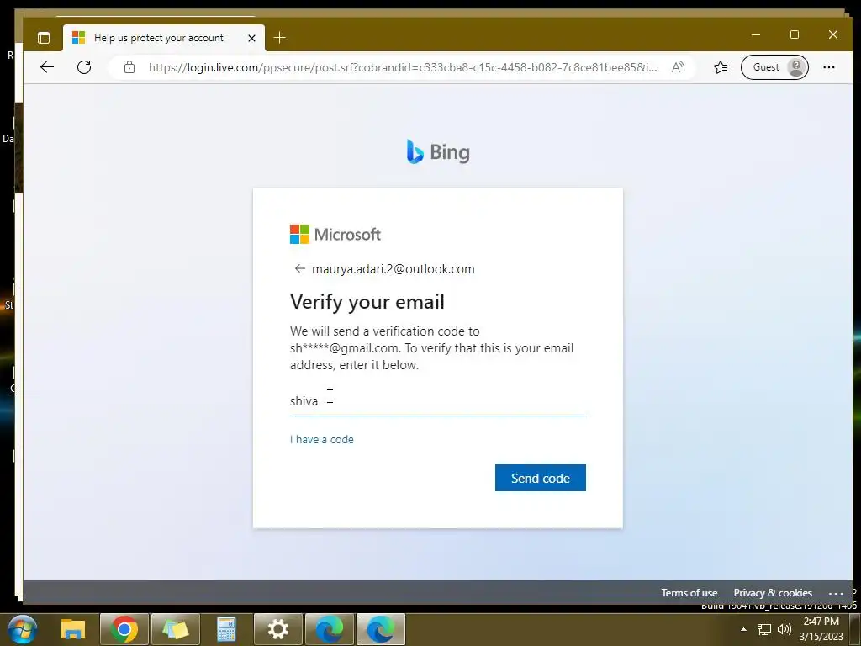
Task: Click the email verification input field
Action: (x=437, y=401)
